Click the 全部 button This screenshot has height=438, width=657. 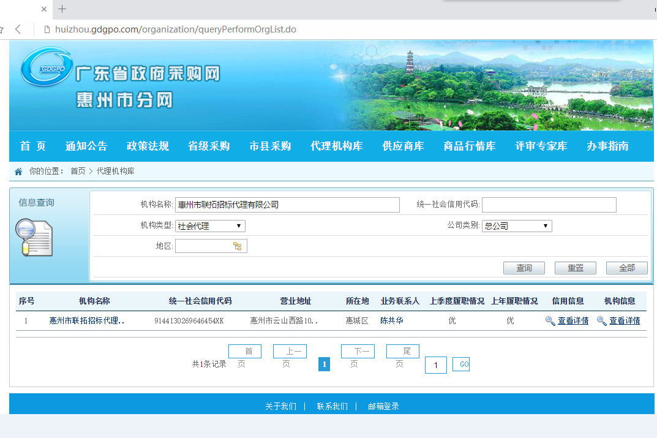(626, 268)
